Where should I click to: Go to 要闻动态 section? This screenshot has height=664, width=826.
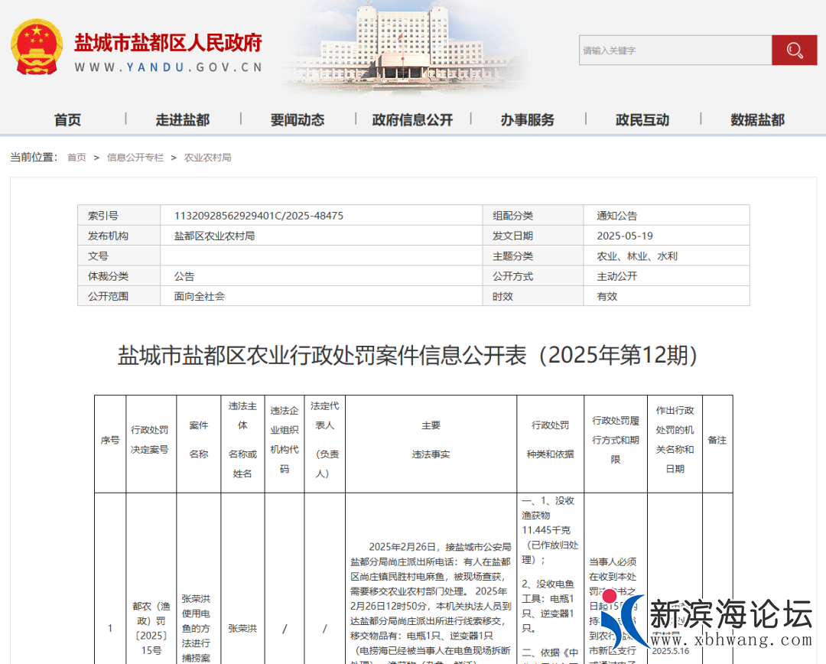tap(298, 120)
